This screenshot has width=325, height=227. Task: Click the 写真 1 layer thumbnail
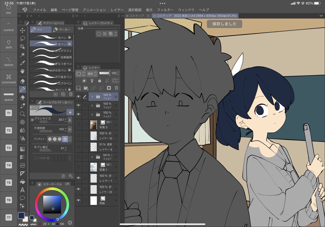(93, 167)
